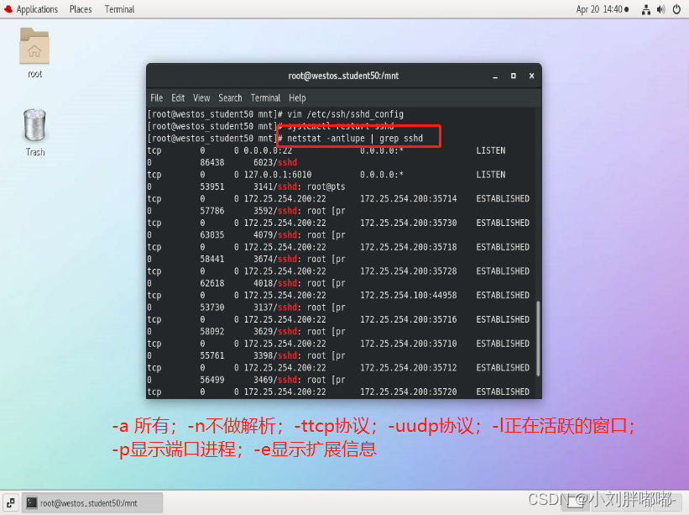
Task: Click the workspace switcher icon in bottom taskbar
Action: tap(10, 502)
